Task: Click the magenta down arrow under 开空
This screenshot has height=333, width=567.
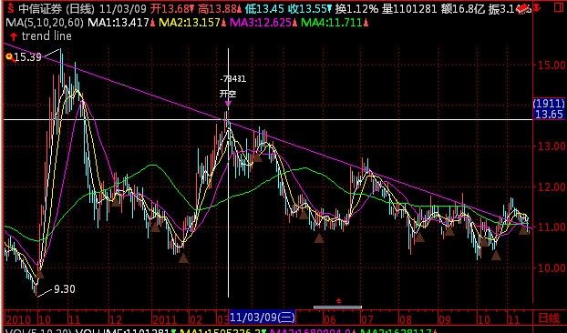Action: pyautogui.click(x=228, y=104)
